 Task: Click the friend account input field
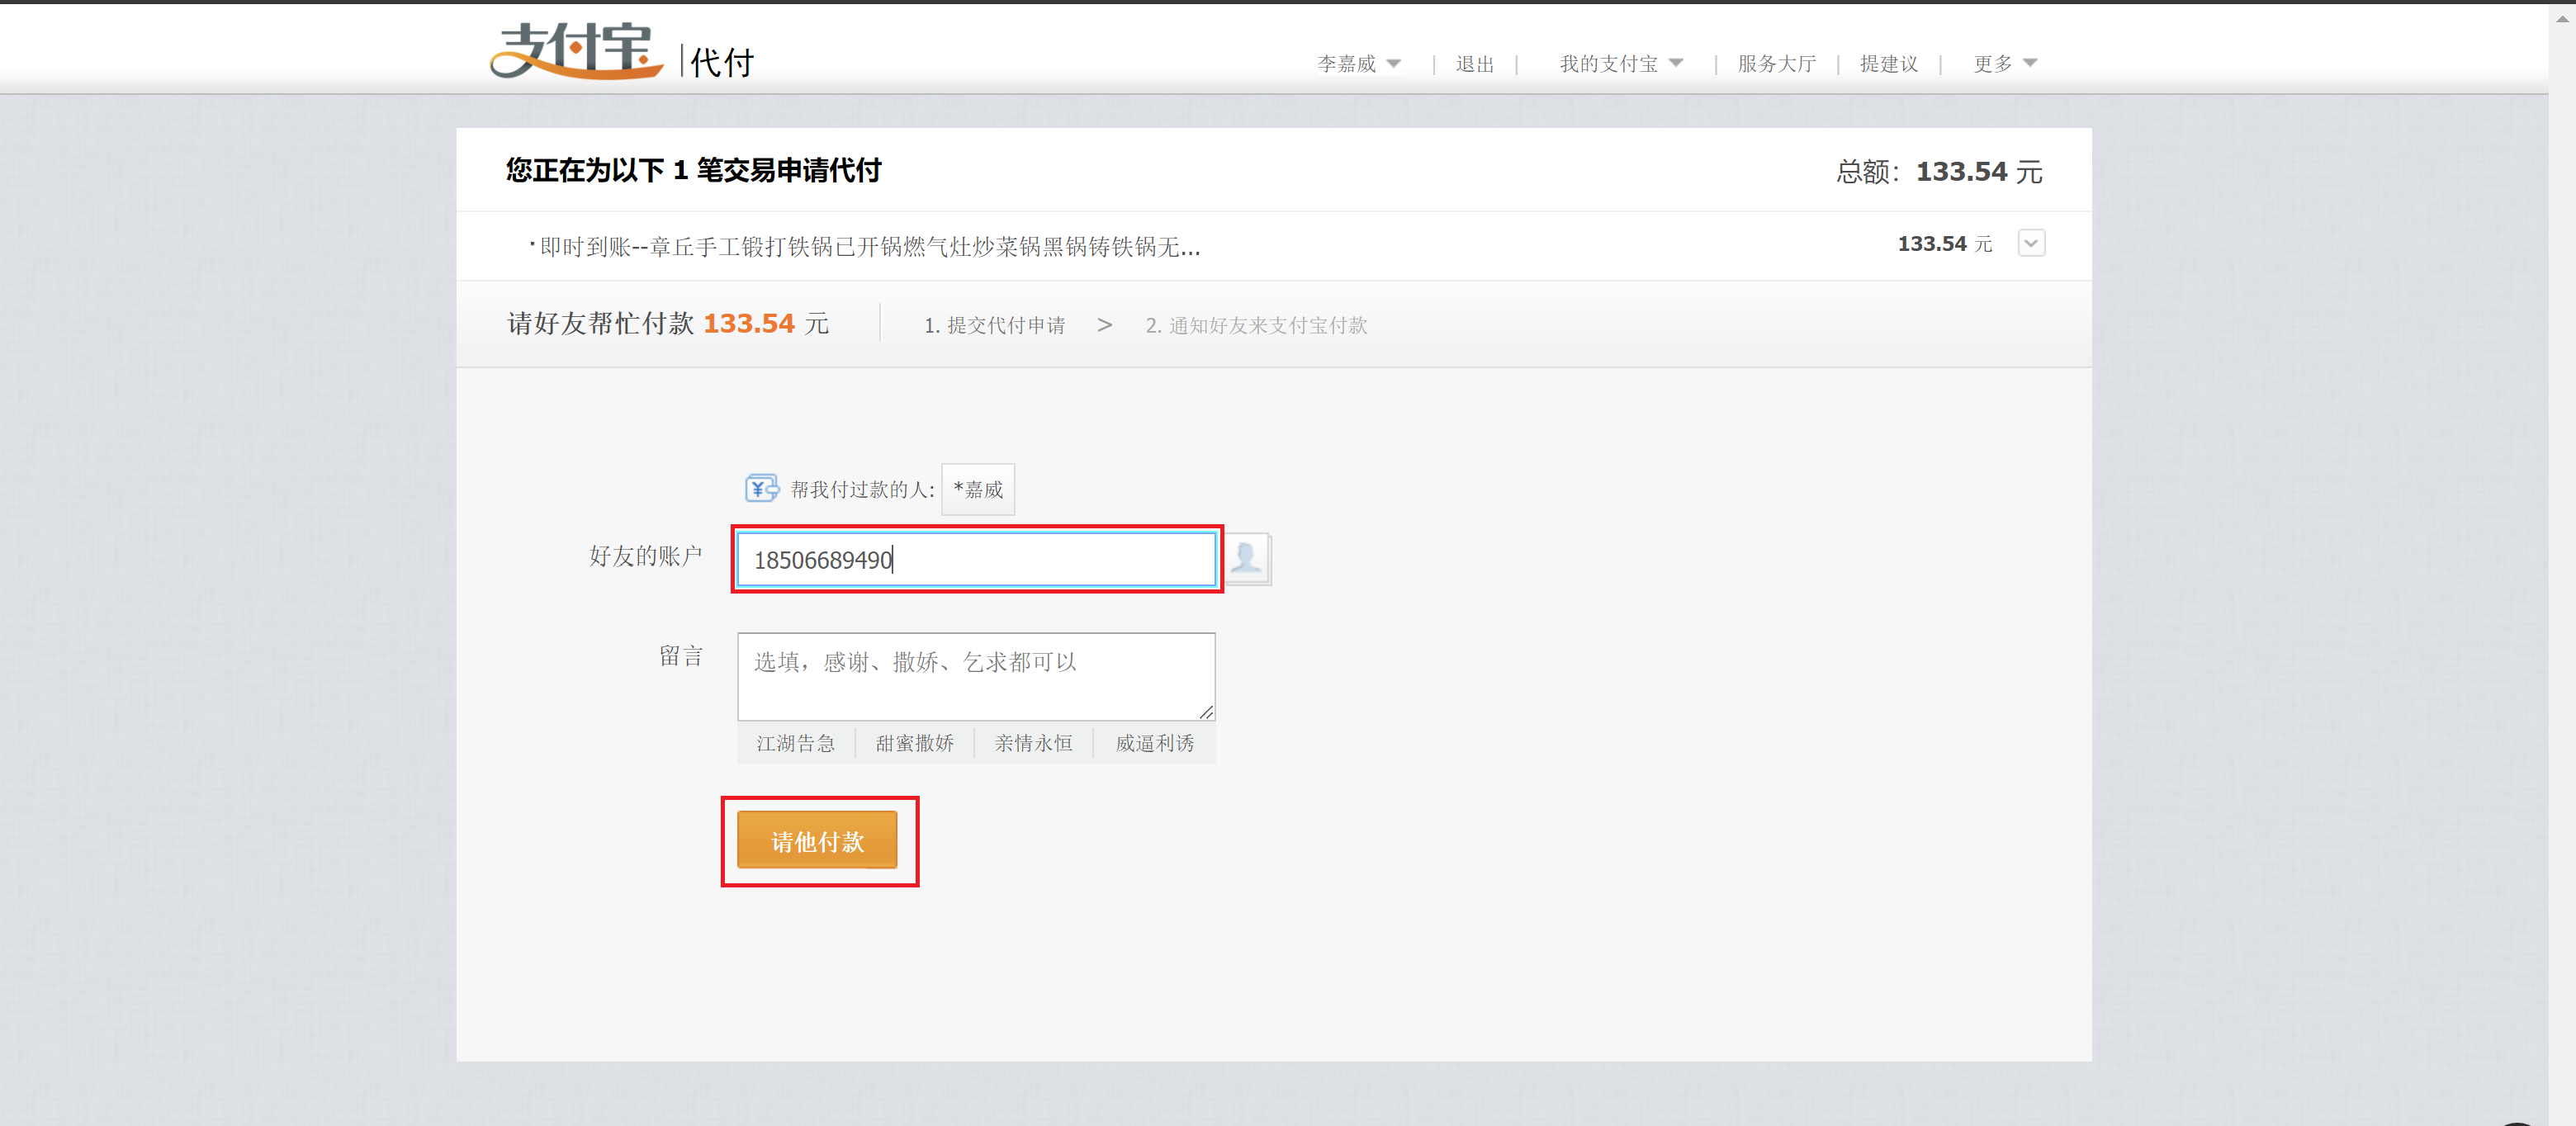(x=975, y=559)
